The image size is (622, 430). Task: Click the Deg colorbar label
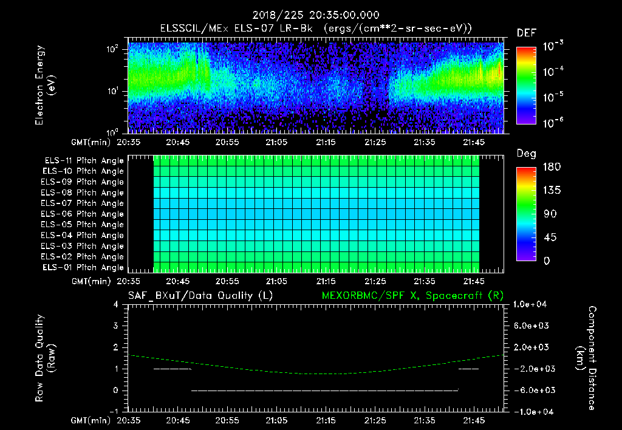(527, 154)
